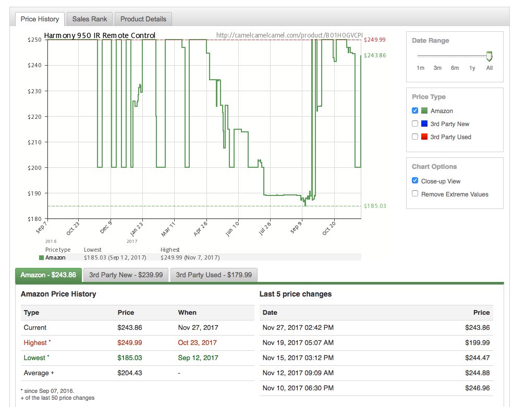This screenshot has width=525, height=407.
Task: Click the Lowest row in price history
Action: coord(138,358)
